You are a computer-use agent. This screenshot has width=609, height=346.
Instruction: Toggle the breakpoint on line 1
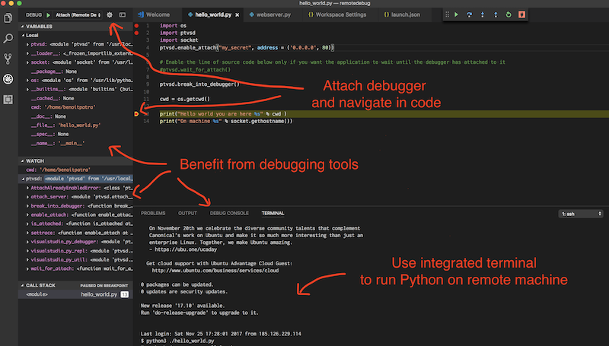[x=136, y=26]
